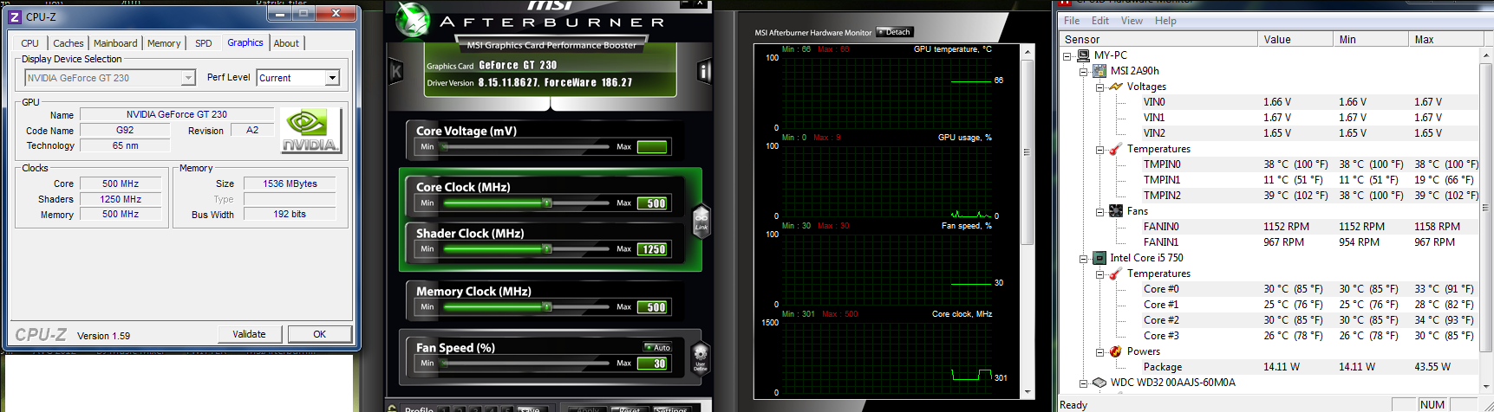Open the Display Device Selection dropdown

(x=188, y=78)
